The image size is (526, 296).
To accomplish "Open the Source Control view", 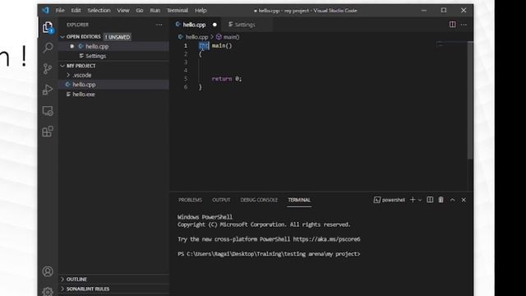I will pos(48,69).
